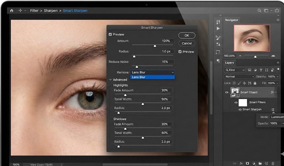This screenshot has width=284, height=166.
Task: Click the Amount slider handle
Action: (155, 46)
